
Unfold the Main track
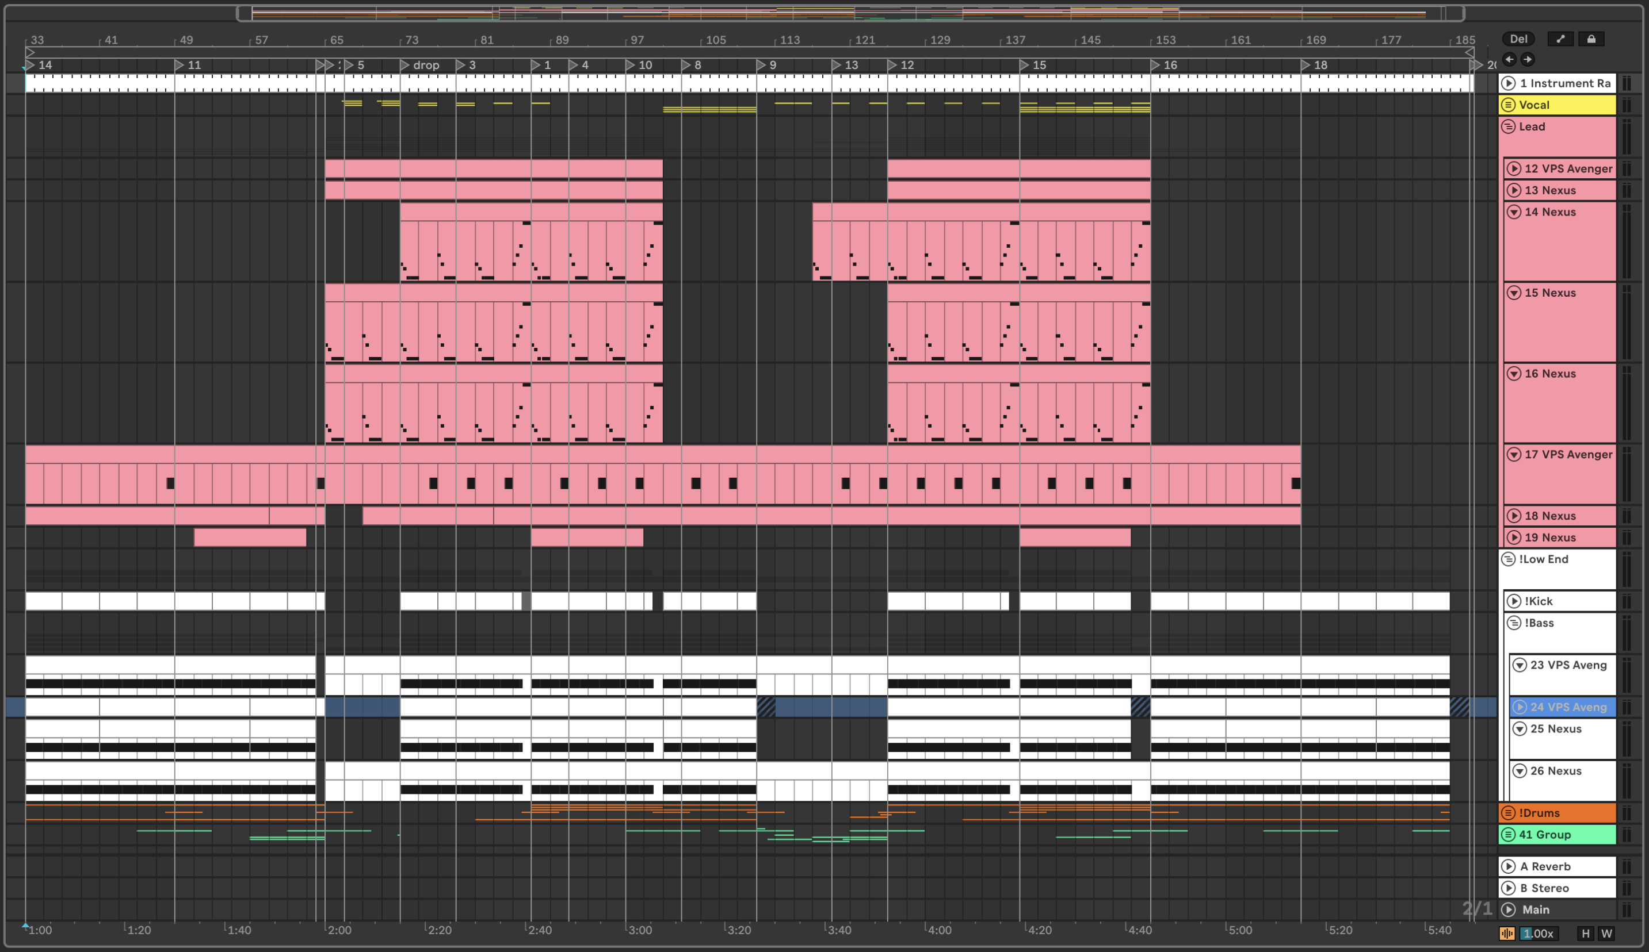1508,909
